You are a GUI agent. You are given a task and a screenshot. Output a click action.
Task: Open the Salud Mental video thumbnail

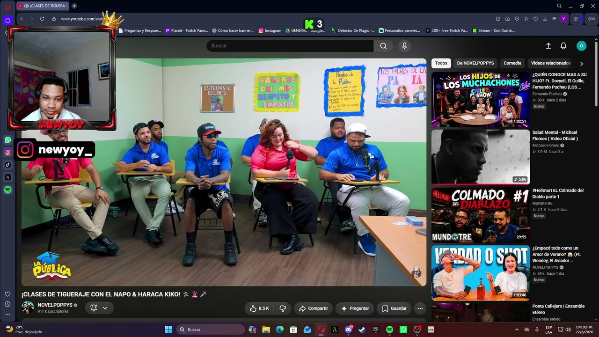click(481, 157)
